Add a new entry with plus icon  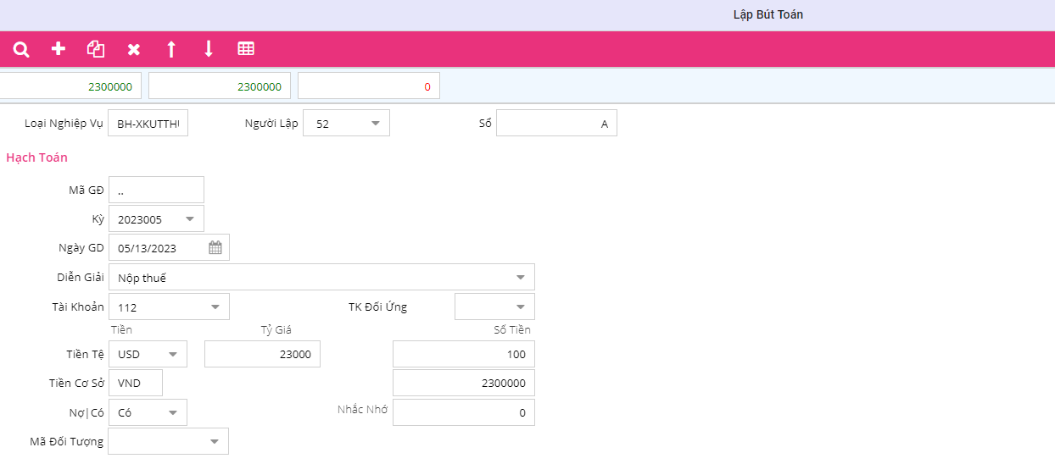pyautogui.click(x=59, y=49)
